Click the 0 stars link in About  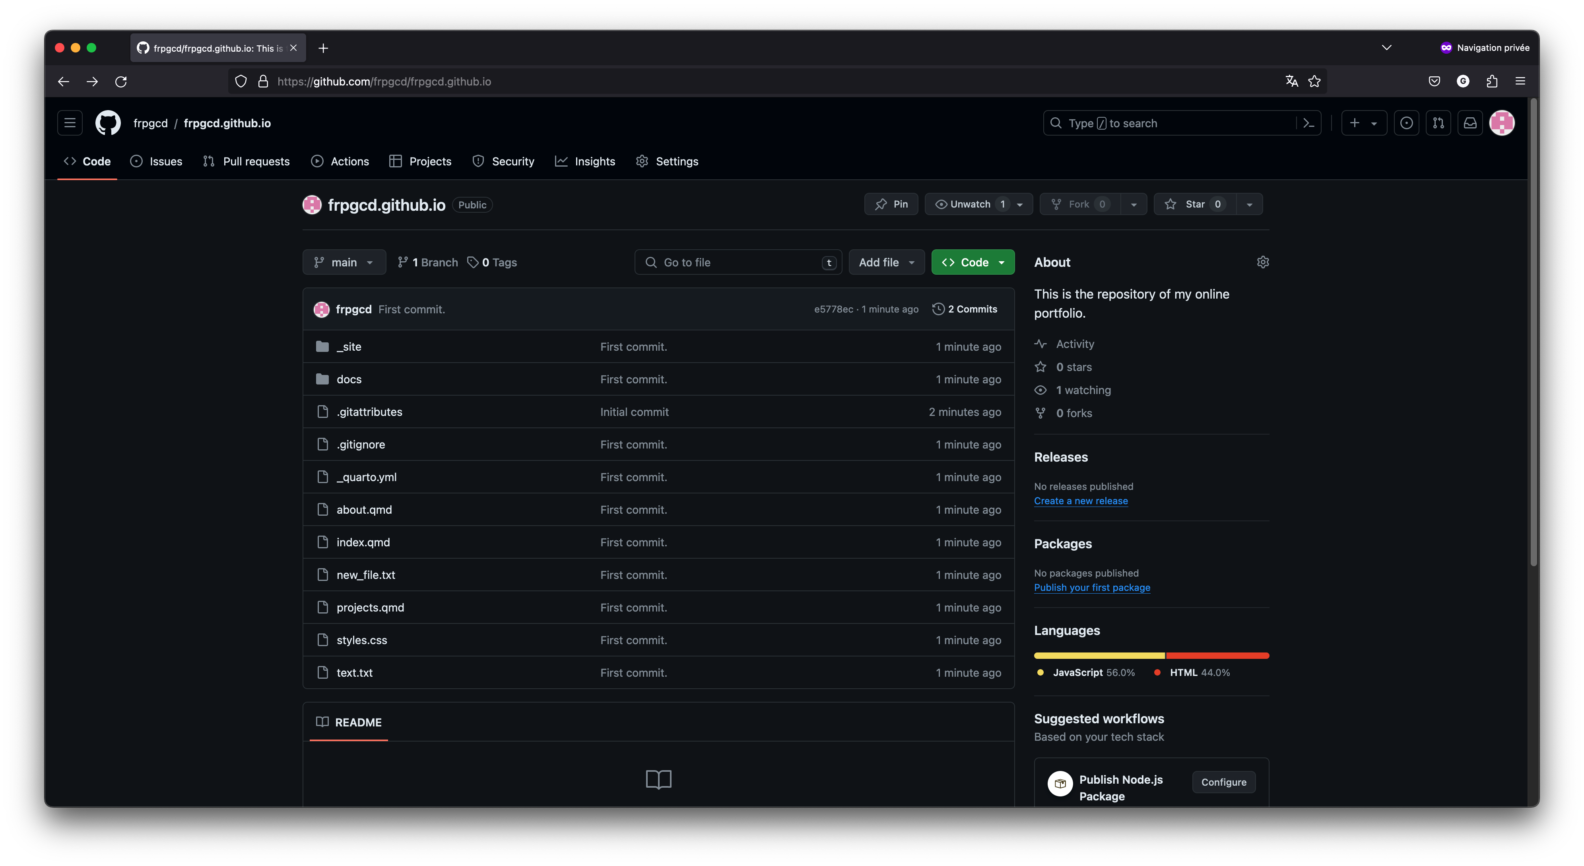1073,367
